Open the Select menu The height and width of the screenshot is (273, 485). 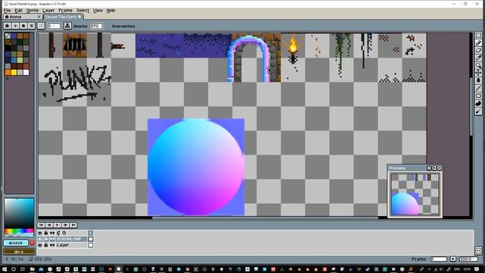pos(83,10)
